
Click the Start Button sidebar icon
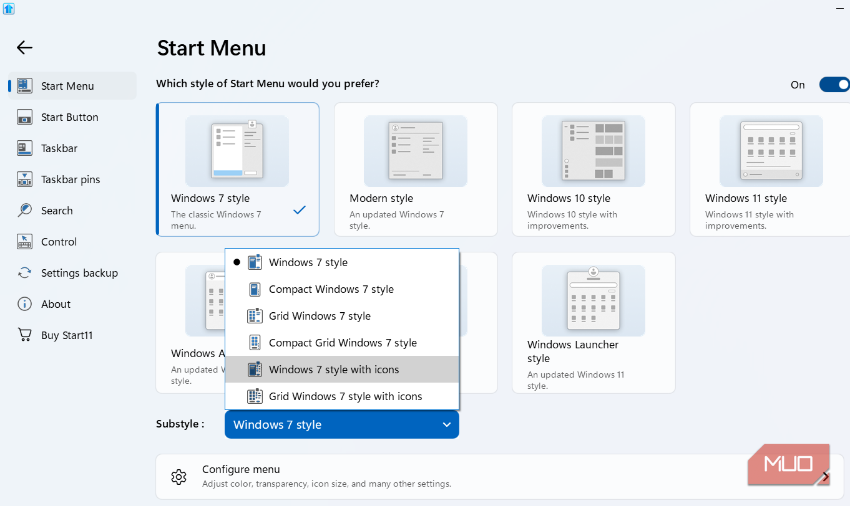24,117
